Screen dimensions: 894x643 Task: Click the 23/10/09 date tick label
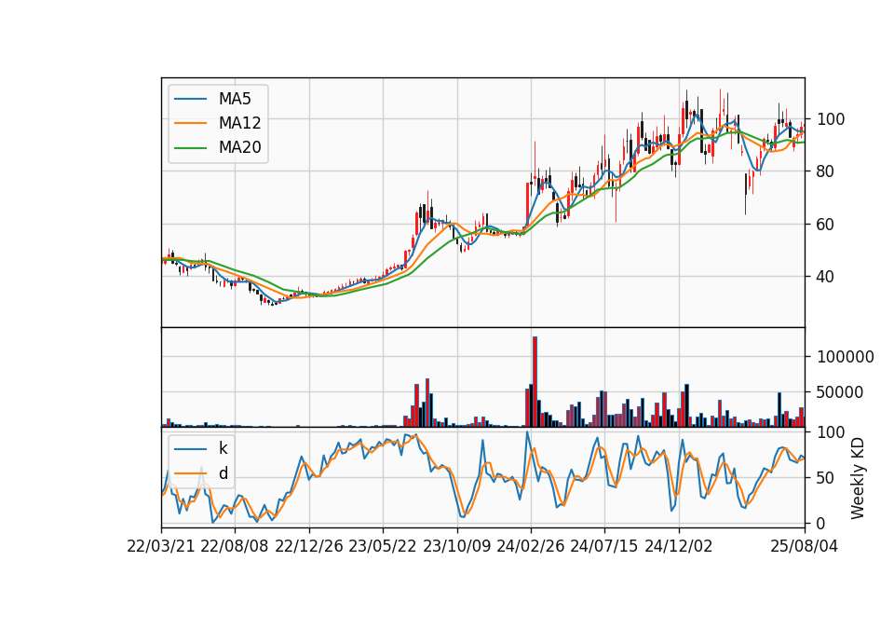point(456,546)
